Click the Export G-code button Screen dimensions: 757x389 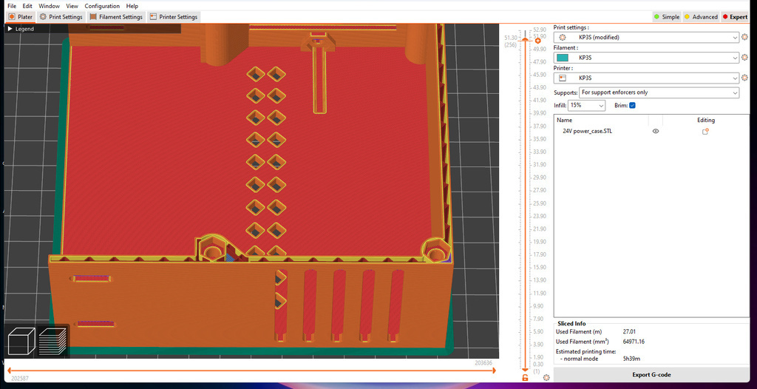tap(651, 375)
